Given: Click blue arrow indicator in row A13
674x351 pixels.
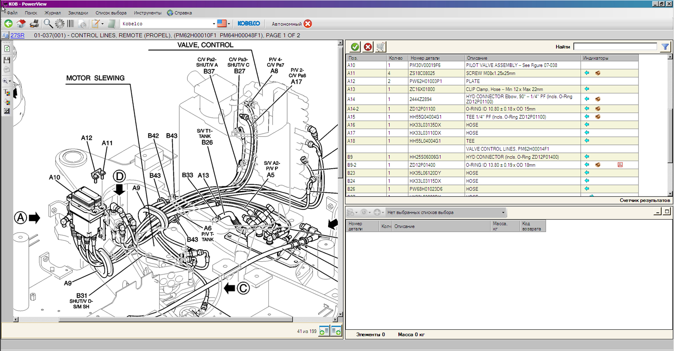Looking at the screenshot, I should (x=587, y=89).
